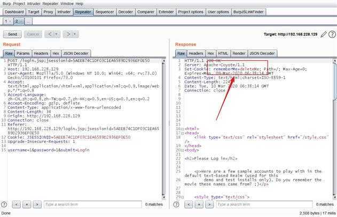
Task: Select the Response HTML tab
Action: pos(223,53)
